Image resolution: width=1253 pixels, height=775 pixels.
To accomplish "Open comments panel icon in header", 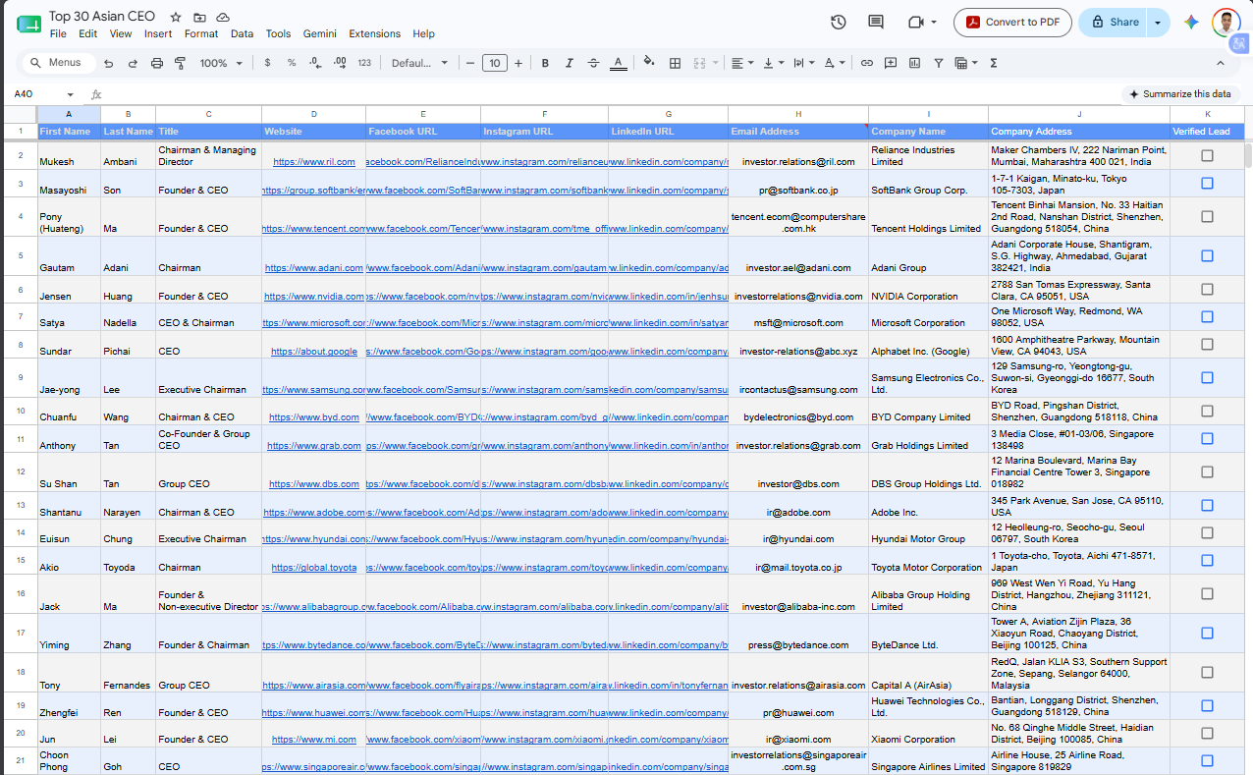I will coord(876,22).
